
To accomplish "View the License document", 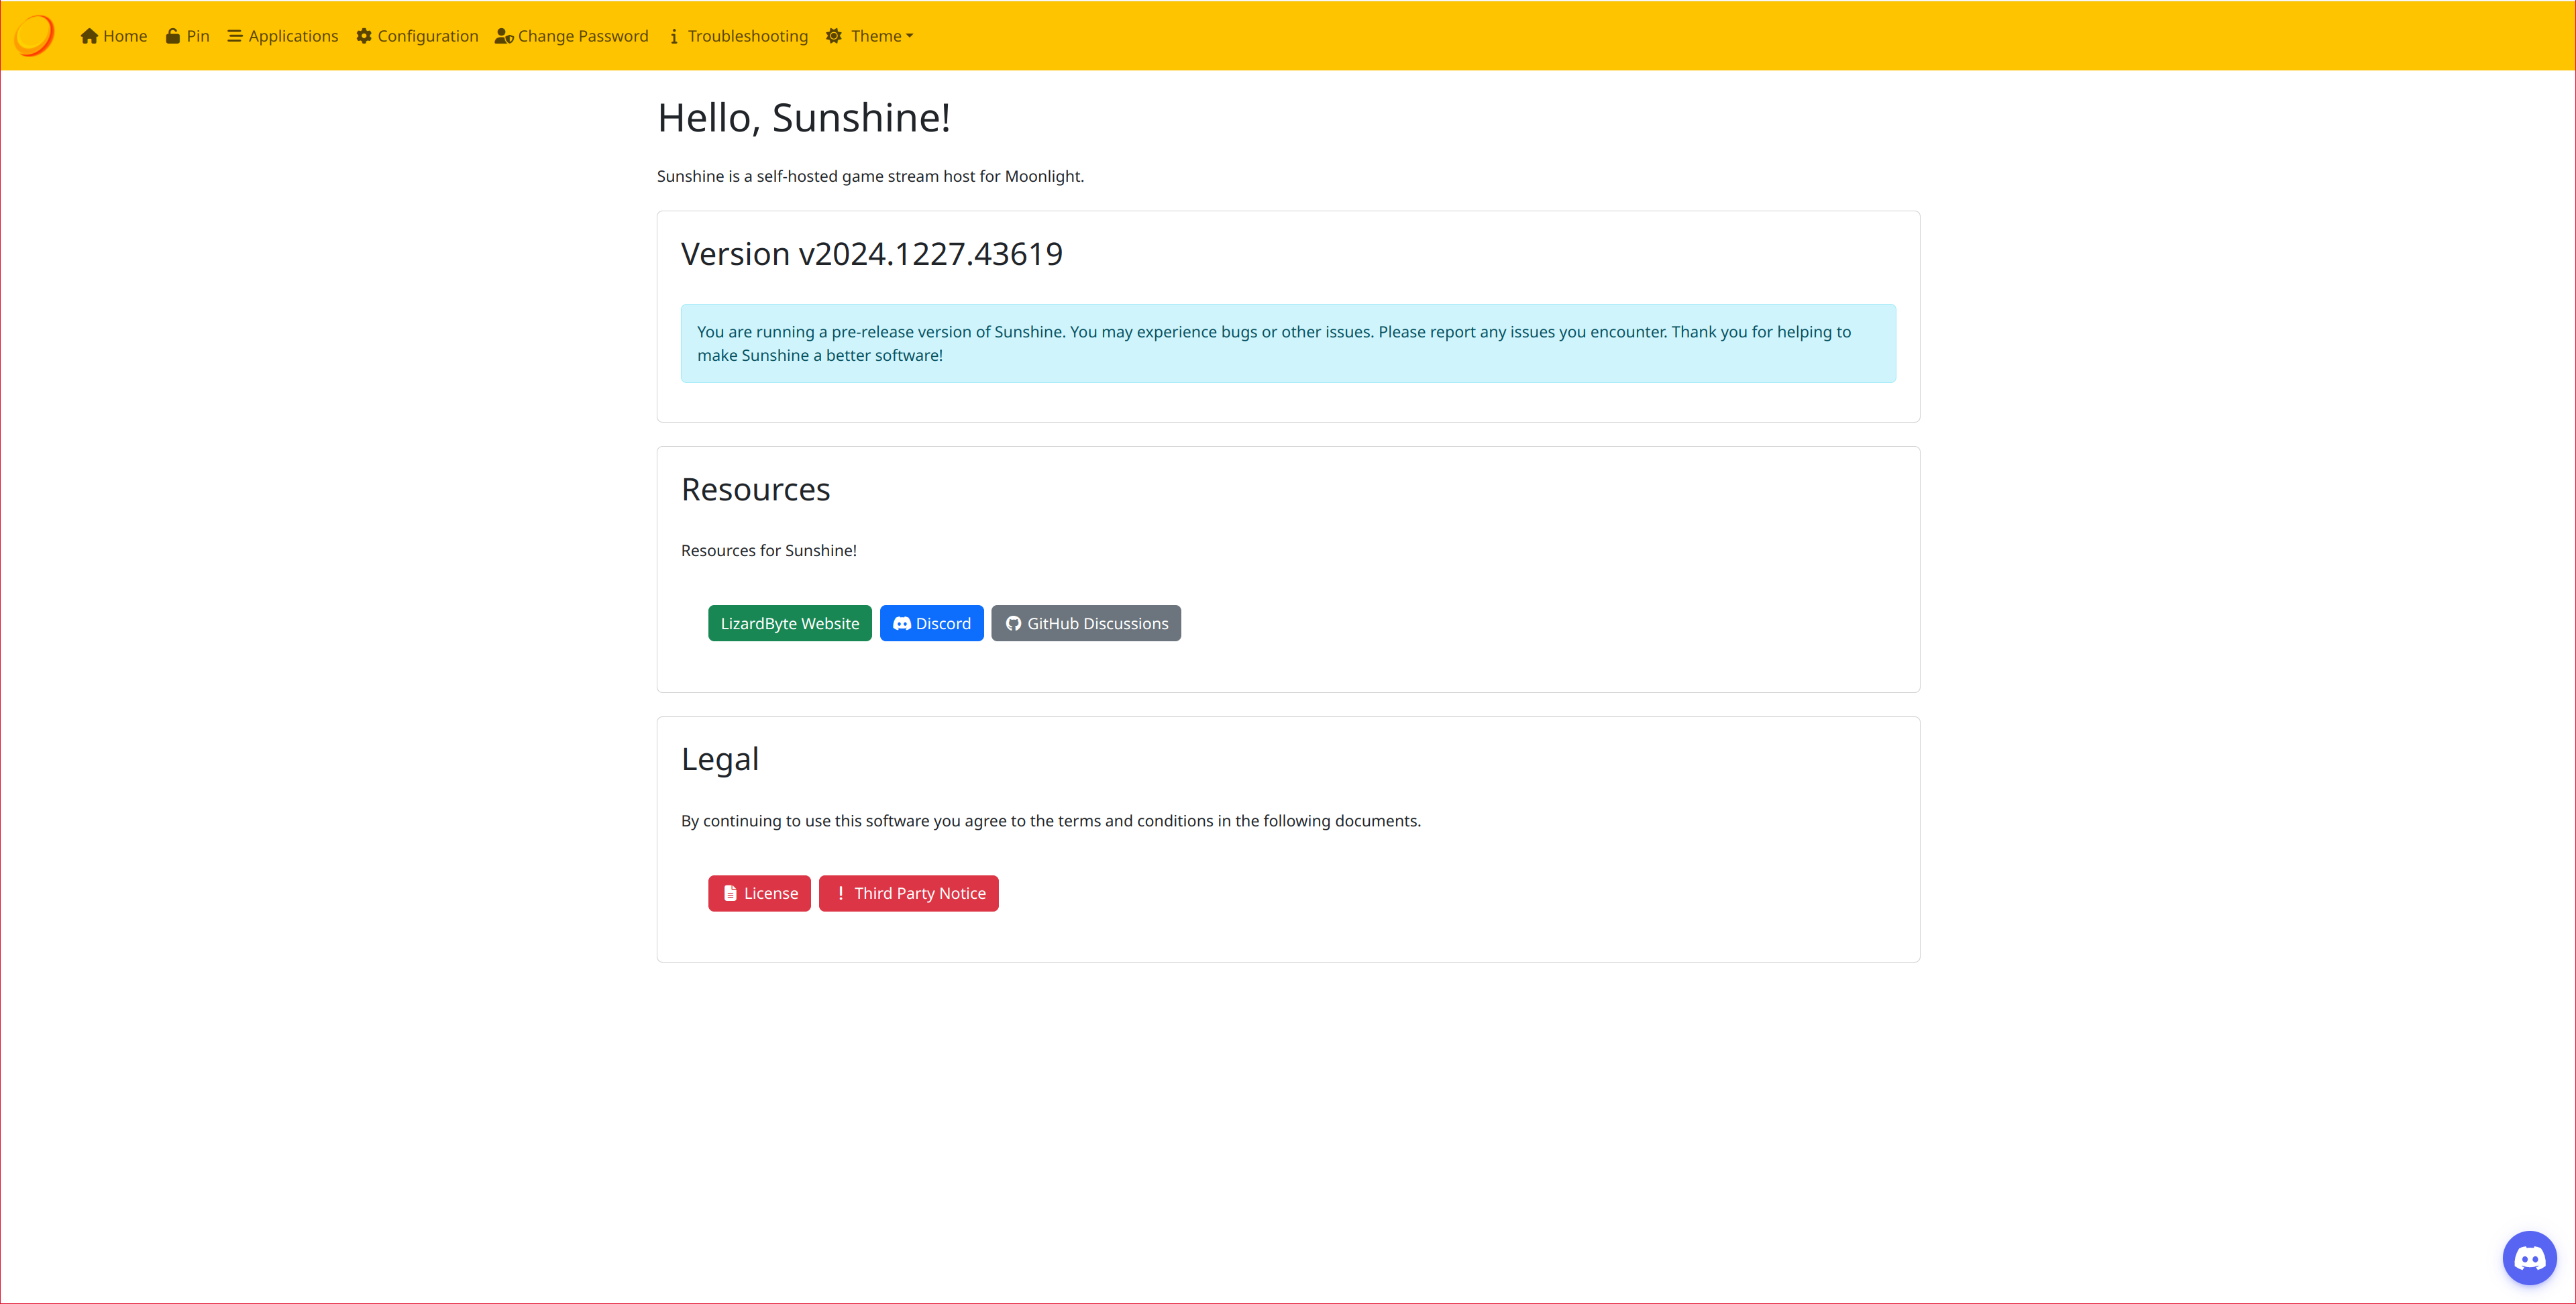I will pos(759,893).
